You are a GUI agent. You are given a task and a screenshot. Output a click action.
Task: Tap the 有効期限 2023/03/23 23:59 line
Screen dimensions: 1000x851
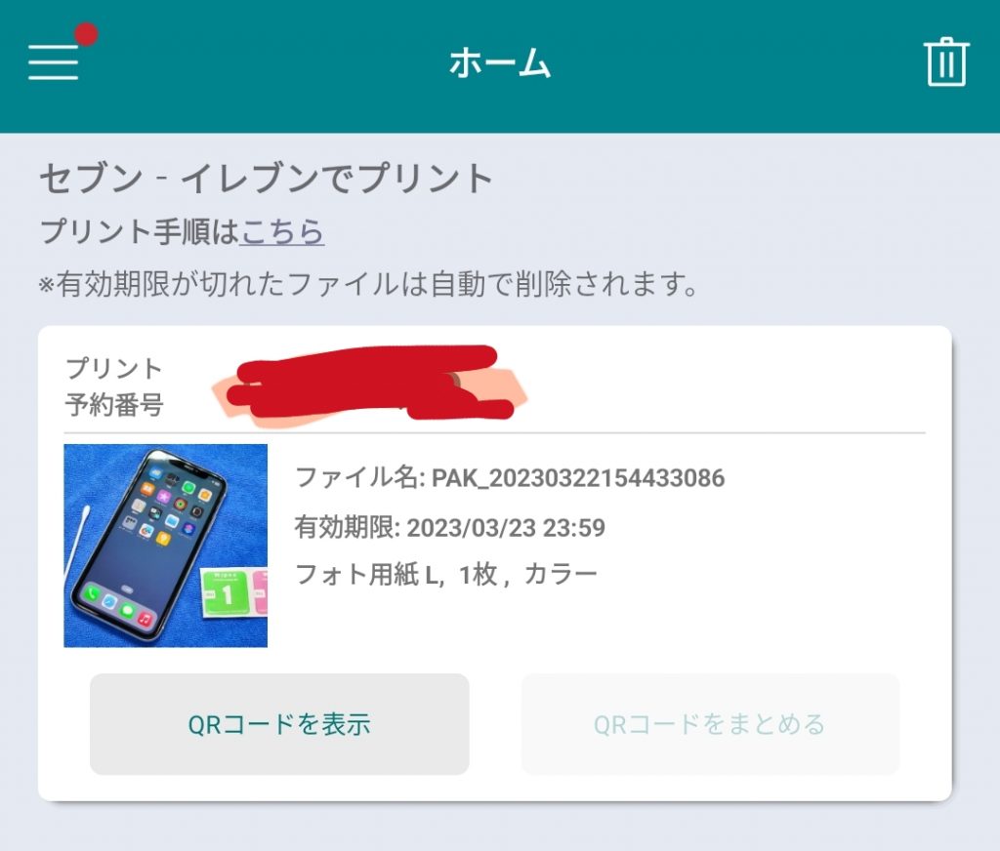tap(449, 527)
